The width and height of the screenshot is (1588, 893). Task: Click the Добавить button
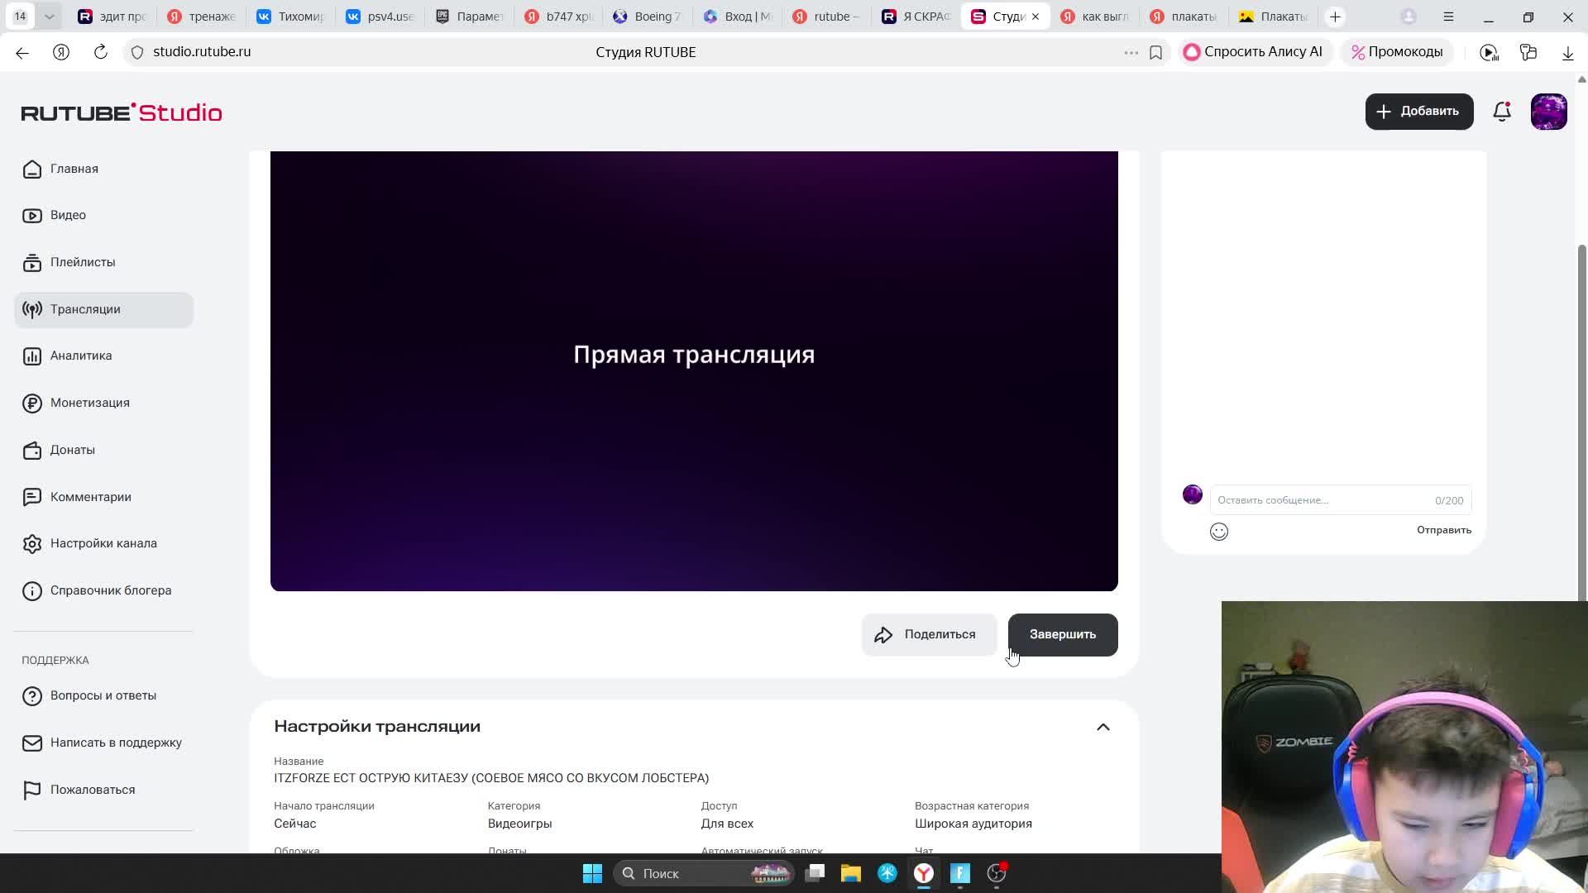click(1418, 112)
